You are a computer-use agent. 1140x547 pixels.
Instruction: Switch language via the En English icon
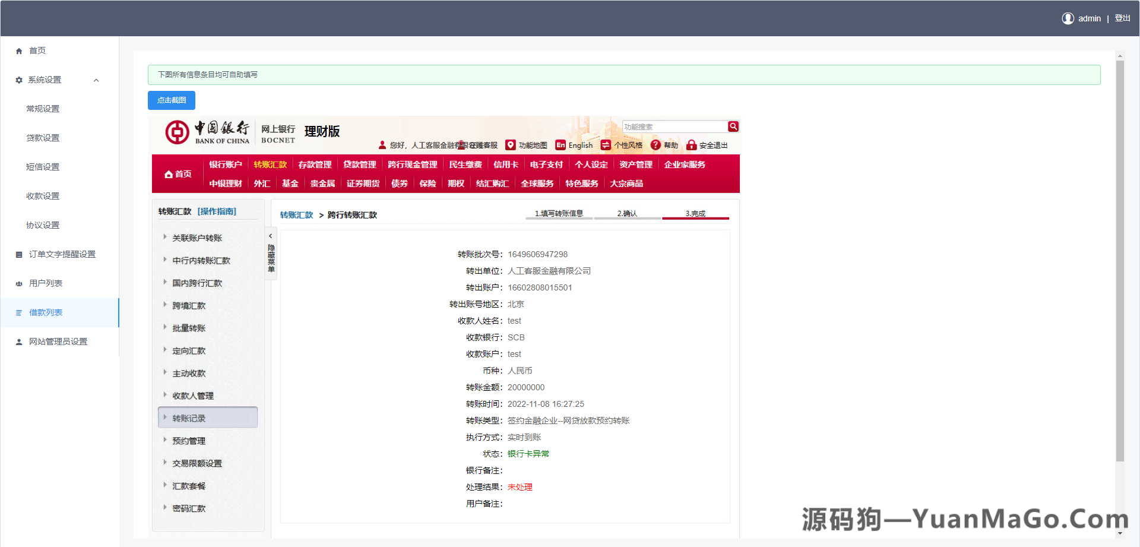[560, 144]
